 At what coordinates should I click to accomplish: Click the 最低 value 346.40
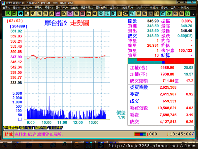[186, 31]
